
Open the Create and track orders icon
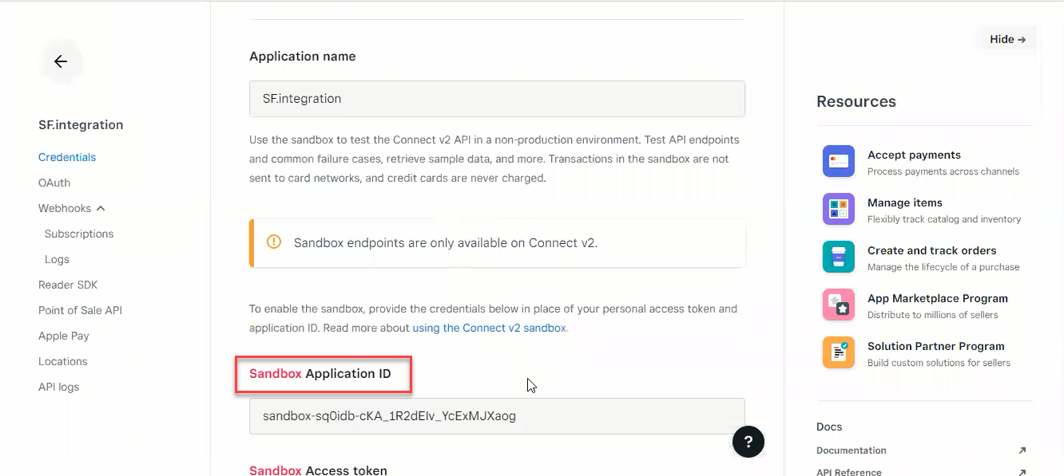tap(838, 257)
